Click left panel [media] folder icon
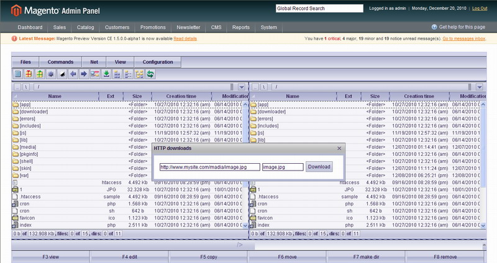The height and width of the screenshot is (263, 497). (x=16, y=147)
